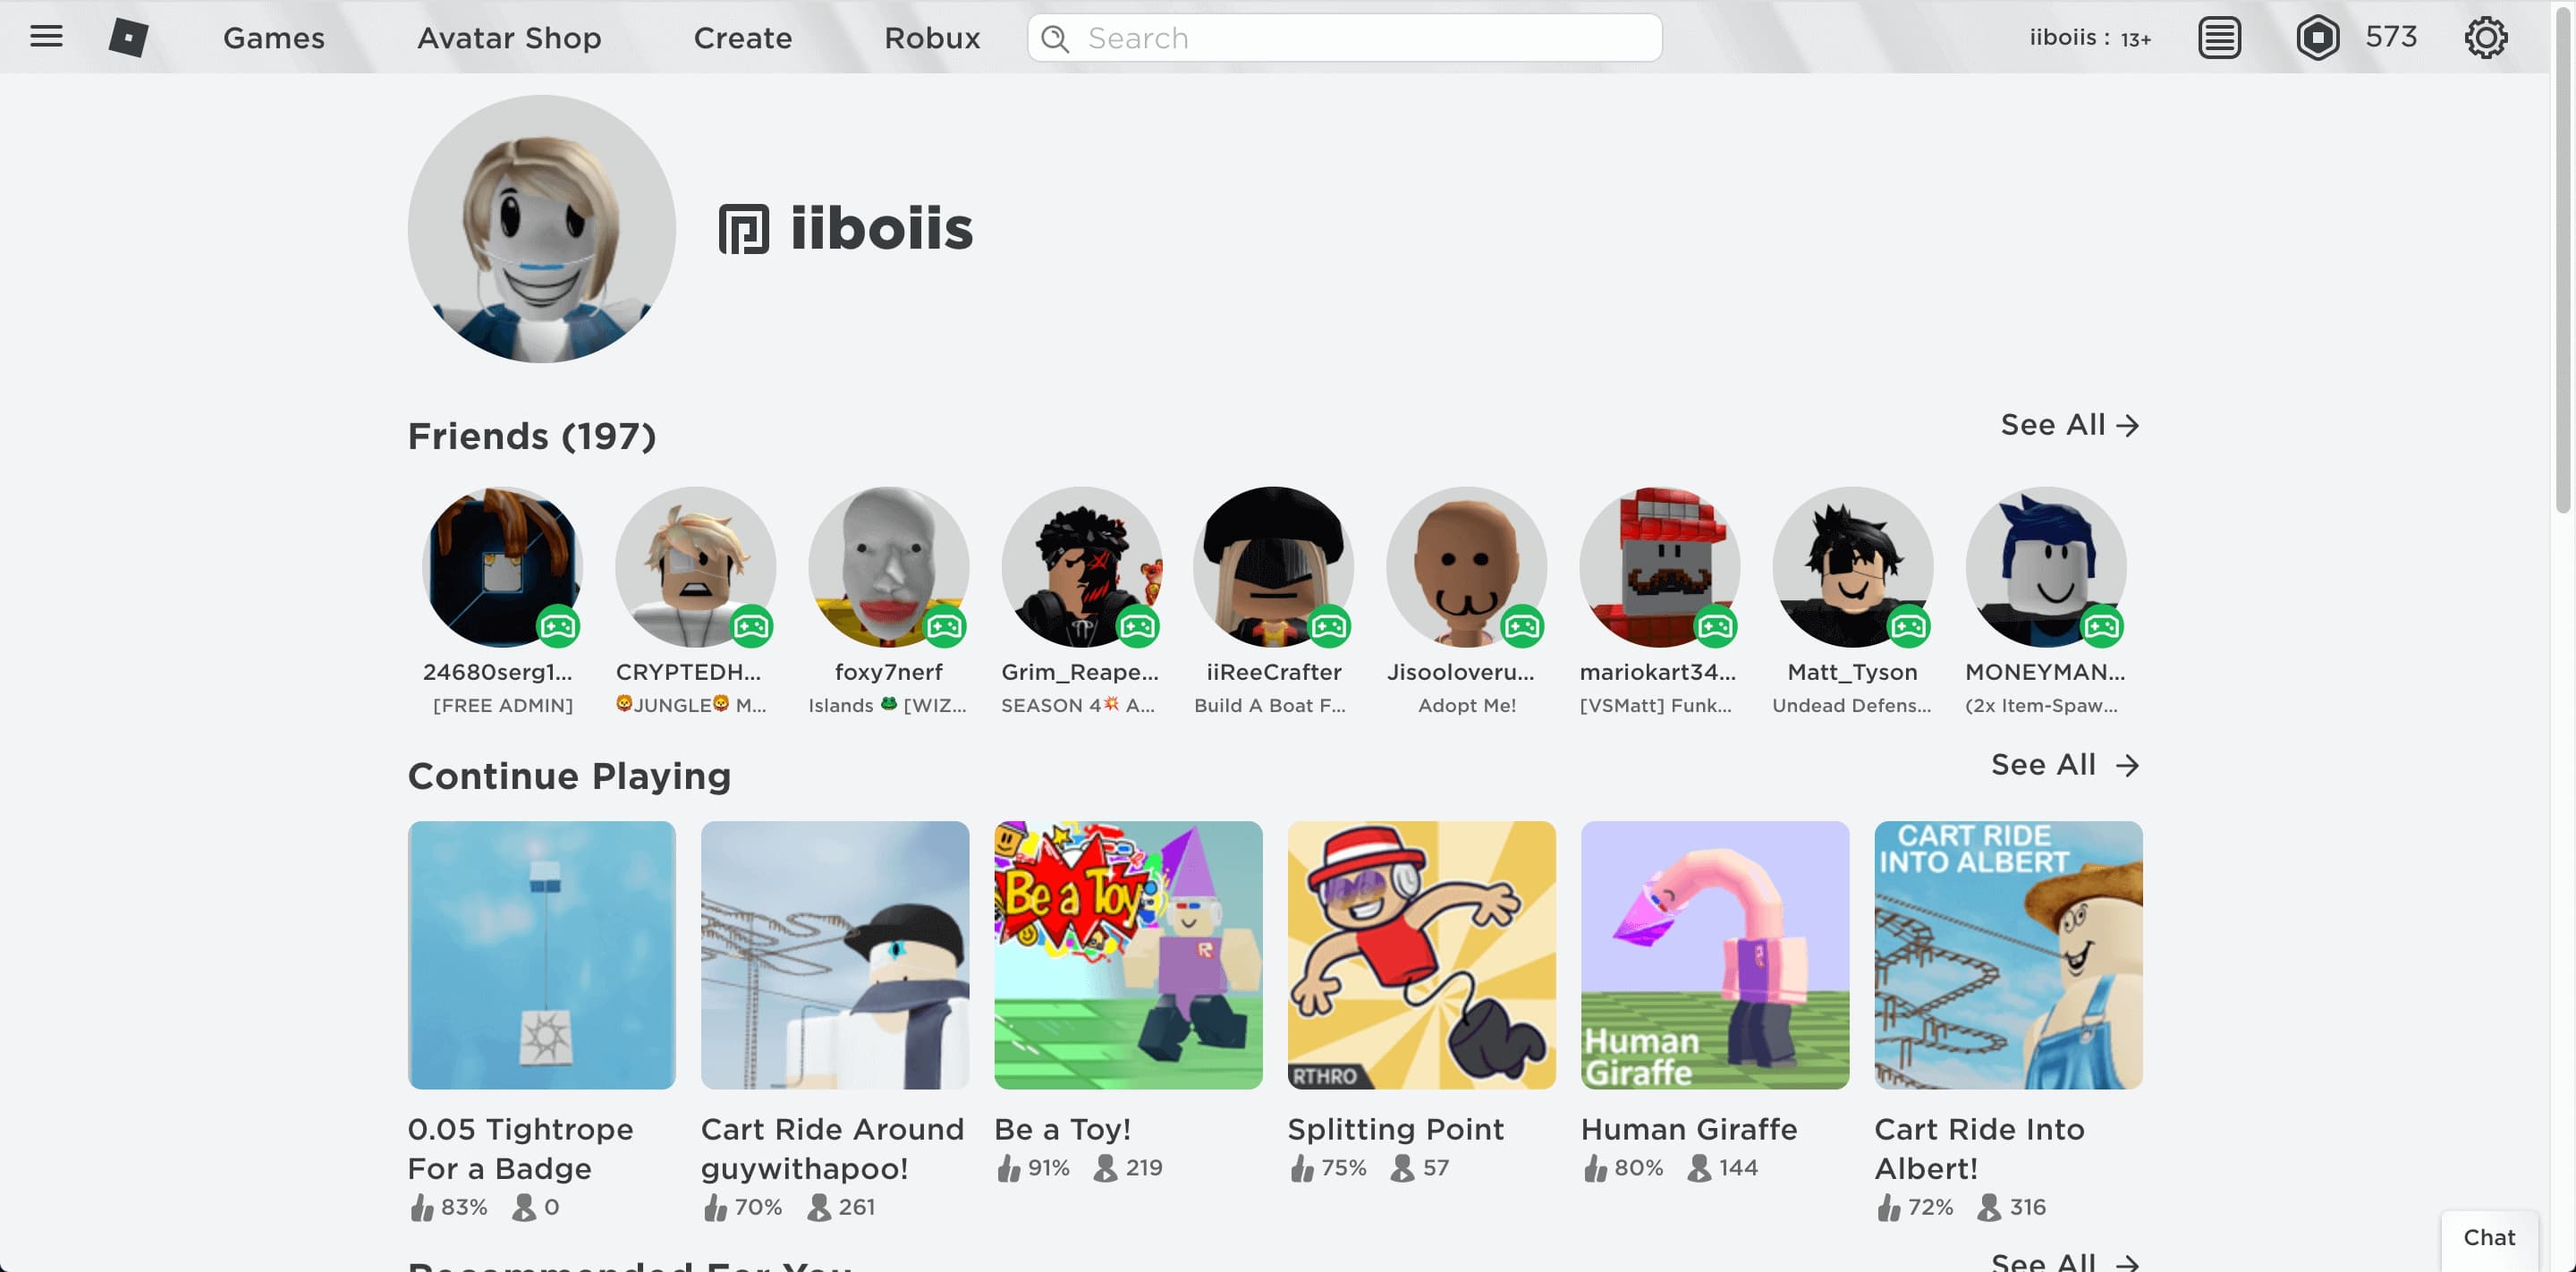
Task: Open the Robux page
Action: [932, 37]
